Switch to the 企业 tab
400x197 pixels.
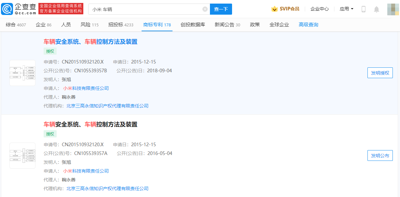[x=40, y=24]
